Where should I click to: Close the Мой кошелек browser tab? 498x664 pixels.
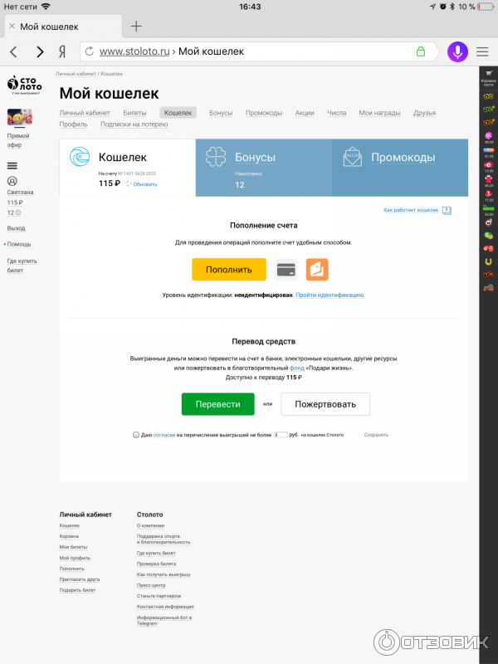click(x=12, y=26)
